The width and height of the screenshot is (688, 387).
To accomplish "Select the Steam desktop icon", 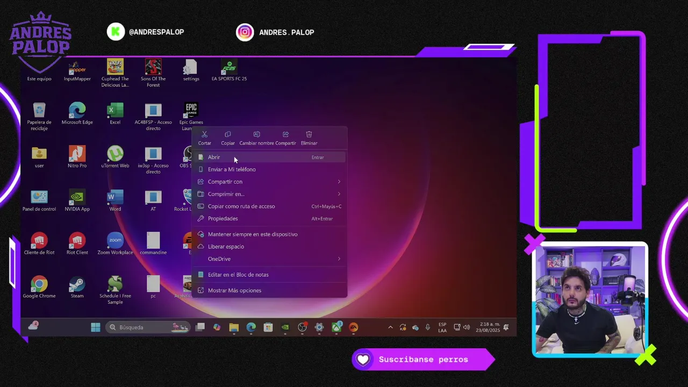I will (77, 288).
